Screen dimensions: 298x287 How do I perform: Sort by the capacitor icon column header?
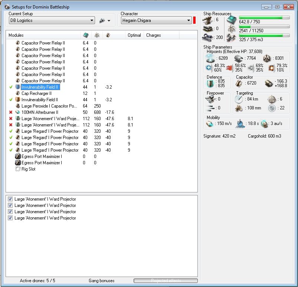tap(114, 35)
